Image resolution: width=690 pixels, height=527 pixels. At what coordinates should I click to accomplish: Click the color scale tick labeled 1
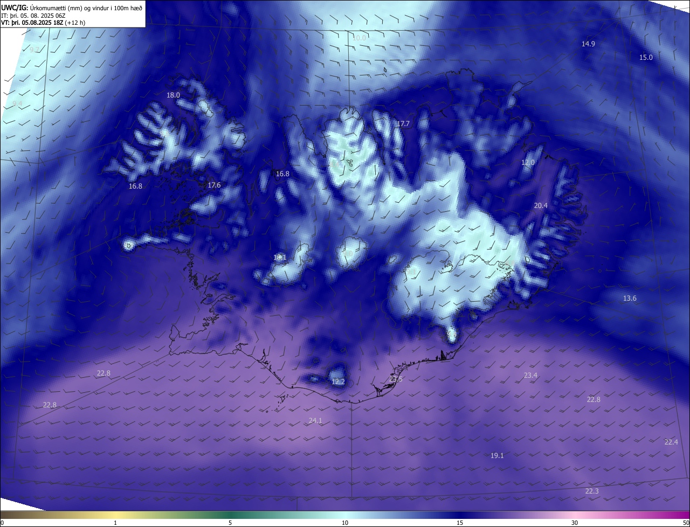point(115,523)
